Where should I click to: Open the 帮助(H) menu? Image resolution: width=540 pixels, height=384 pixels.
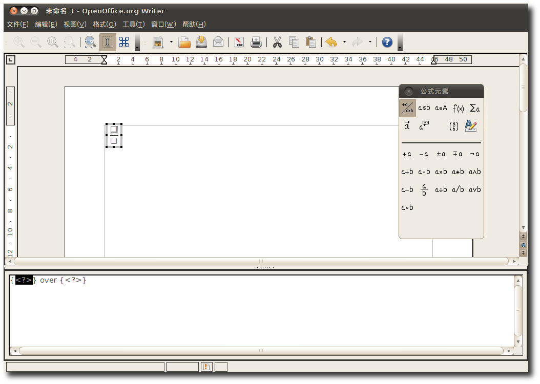194,24
